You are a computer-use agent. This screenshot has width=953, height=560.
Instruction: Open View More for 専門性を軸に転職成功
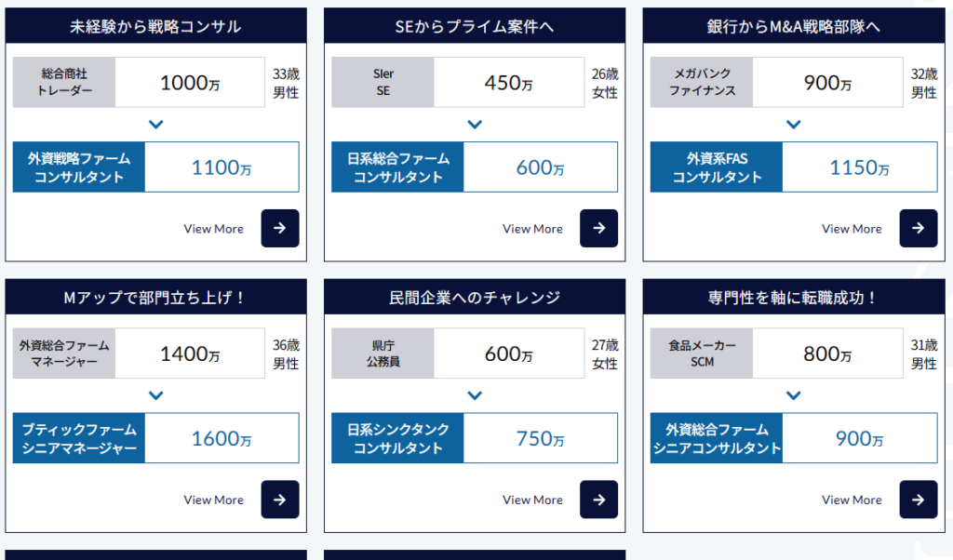tap(852, 500)
